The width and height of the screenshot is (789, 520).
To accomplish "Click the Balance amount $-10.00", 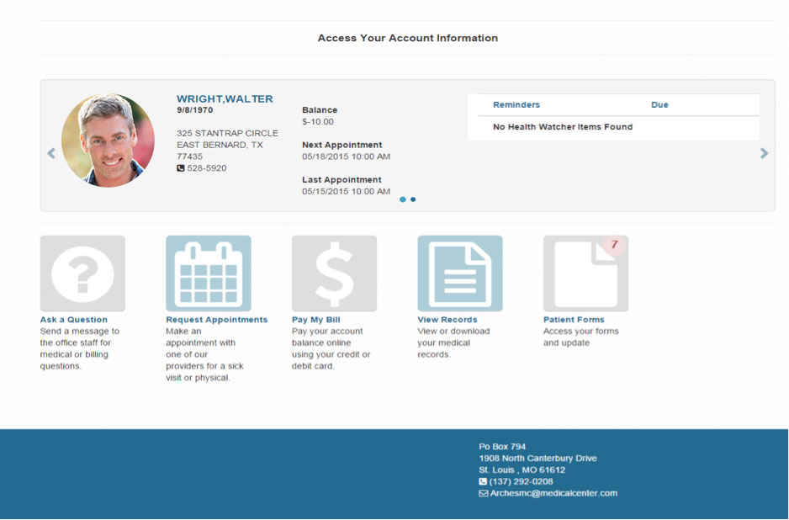I will tap(317, 122).
